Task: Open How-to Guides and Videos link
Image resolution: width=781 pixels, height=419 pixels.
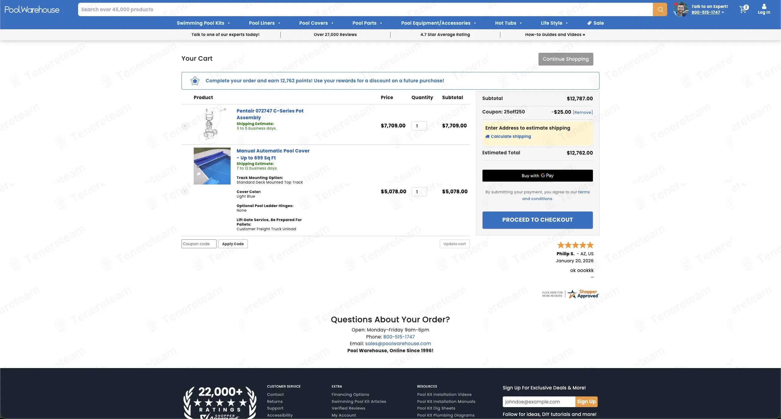Action: 555,34
